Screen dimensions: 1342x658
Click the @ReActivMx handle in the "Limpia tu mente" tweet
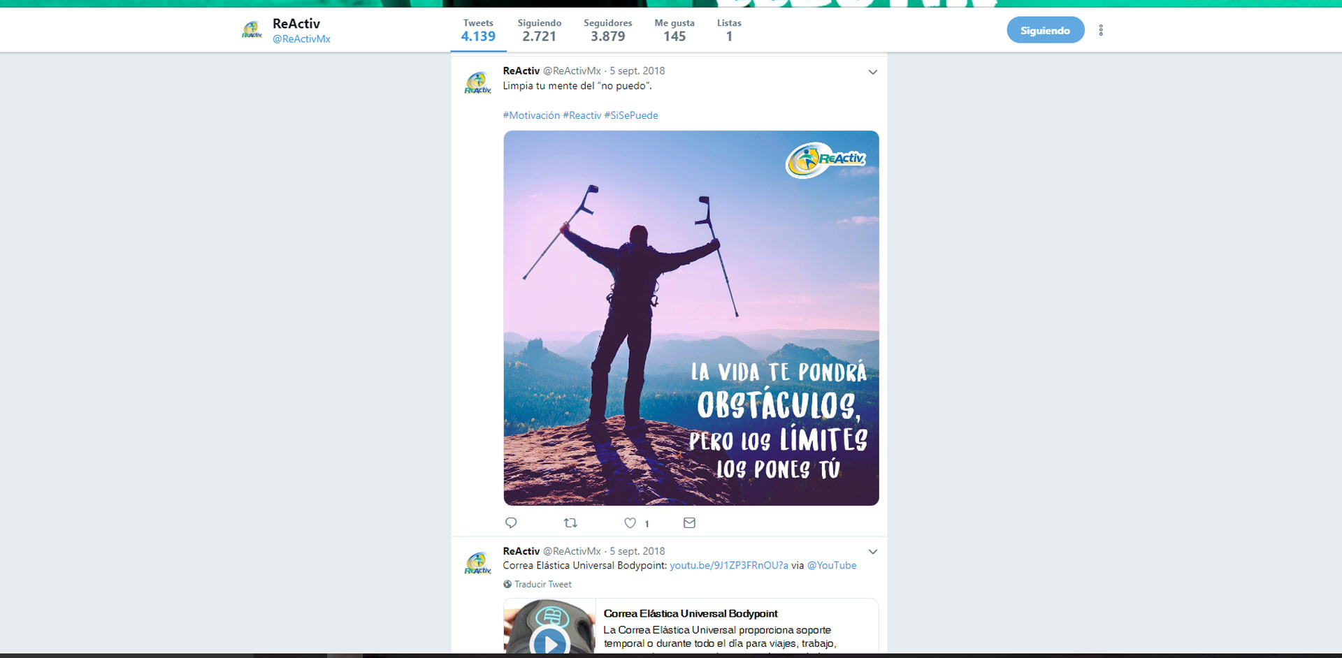(x=572, y=71)
